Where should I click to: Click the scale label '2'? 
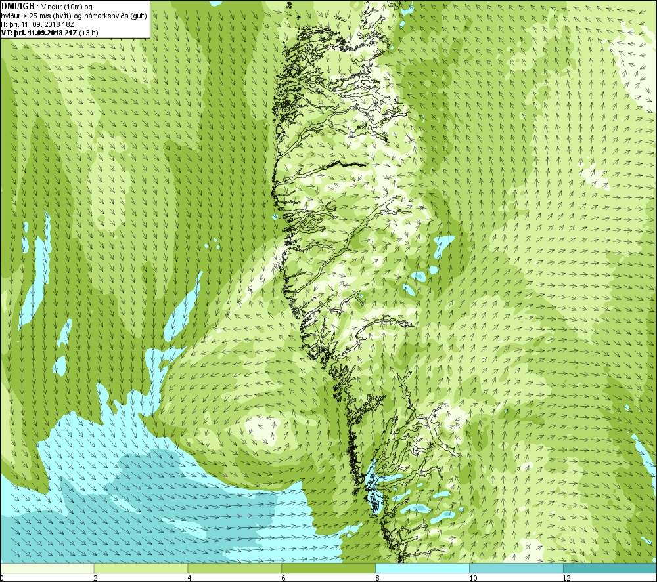click(95, 578)
